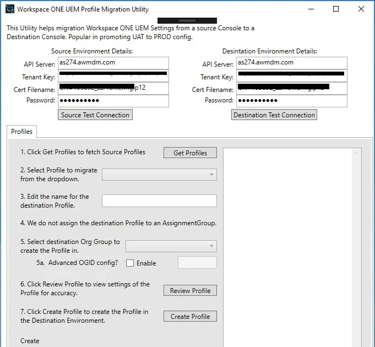Click the step 4 AssignmentGroup note
The height and width of the screenshot is (347, 375).
point(118,223)
